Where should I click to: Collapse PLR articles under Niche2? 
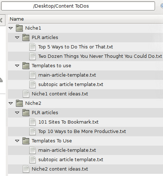click(x=17, y=113)
